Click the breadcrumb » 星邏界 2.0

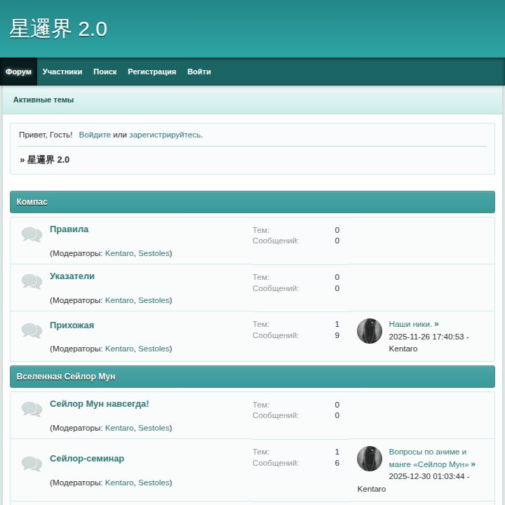click(45, 160)
